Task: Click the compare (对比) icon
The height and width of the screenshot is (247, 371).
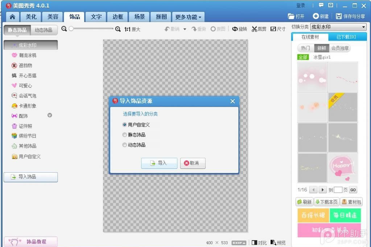Action: [259, 243]
